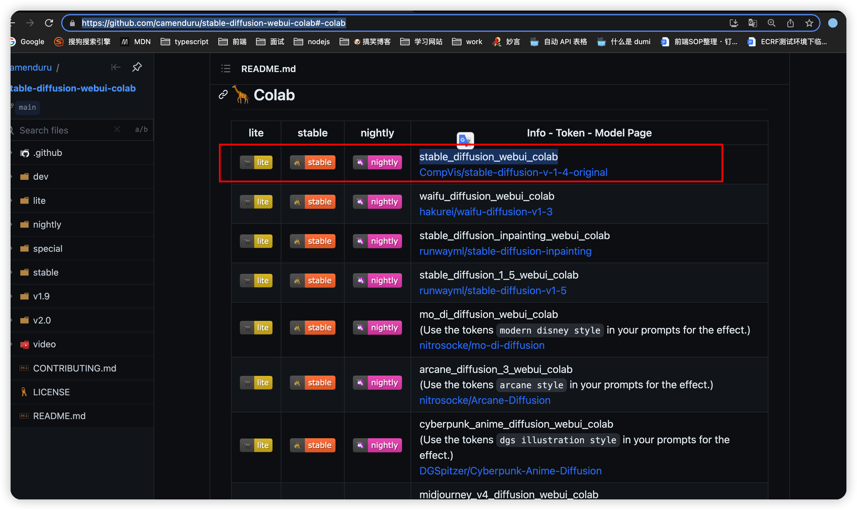Open the stable badge for waifu_diffusion_webui_colab
The width and height of the screenshot is (857, 510).
click(313, 202)
